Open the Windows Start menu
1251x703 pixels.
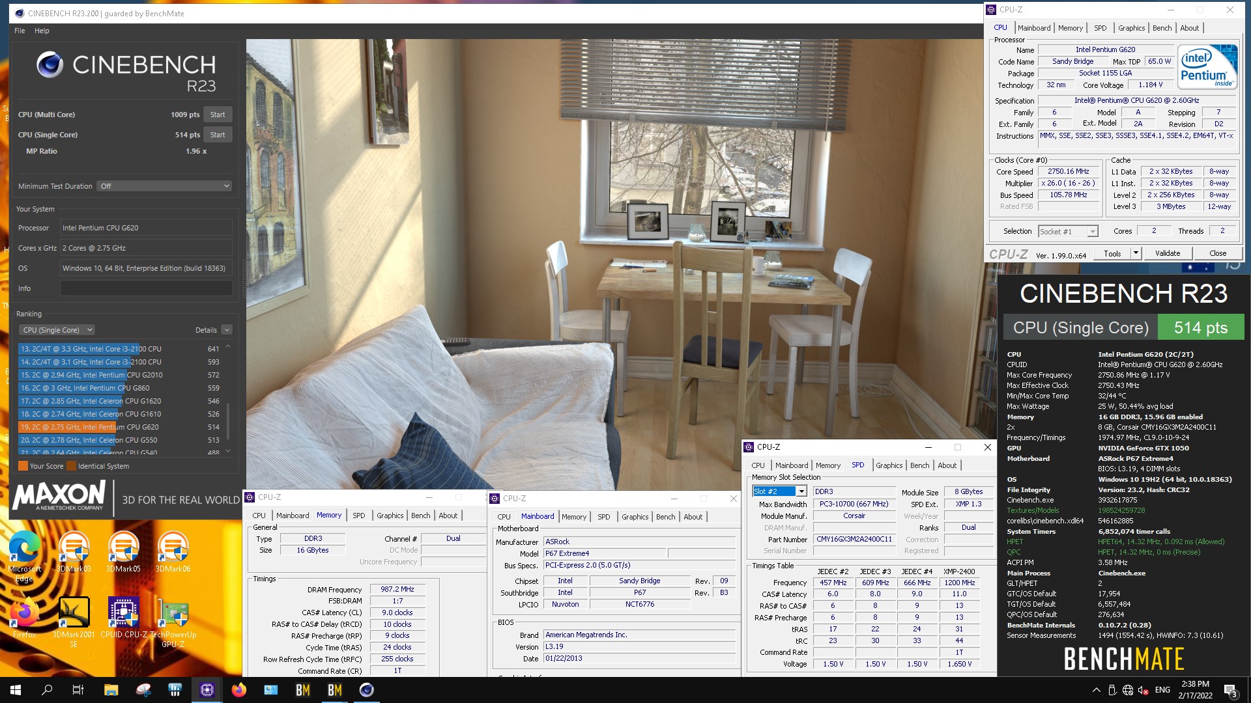16,690
